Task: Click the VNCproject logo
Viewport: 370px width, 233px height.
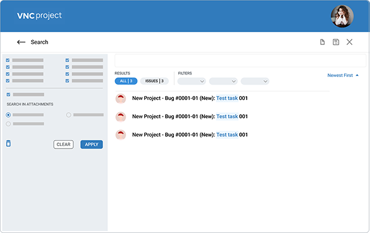Action: (x=39, y=16)
